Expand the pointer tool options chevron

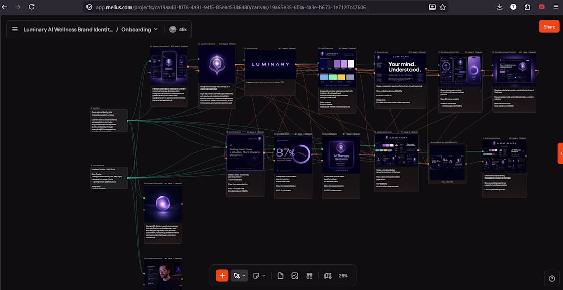244,276
